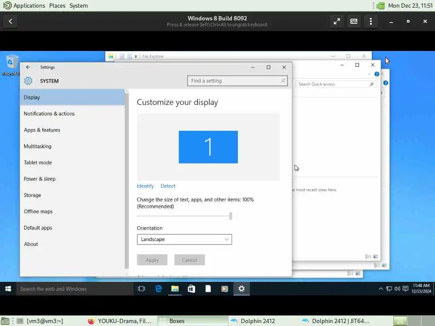
Task: Switch to Dolphin 2412 | JIT64 window
Action: [336, 321]
